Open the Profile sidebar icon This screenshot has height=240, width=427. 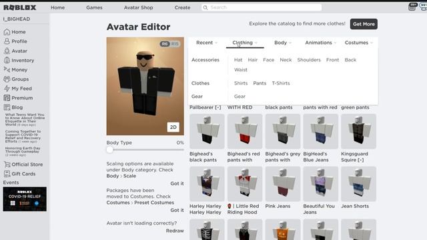(x=7, y=41)
